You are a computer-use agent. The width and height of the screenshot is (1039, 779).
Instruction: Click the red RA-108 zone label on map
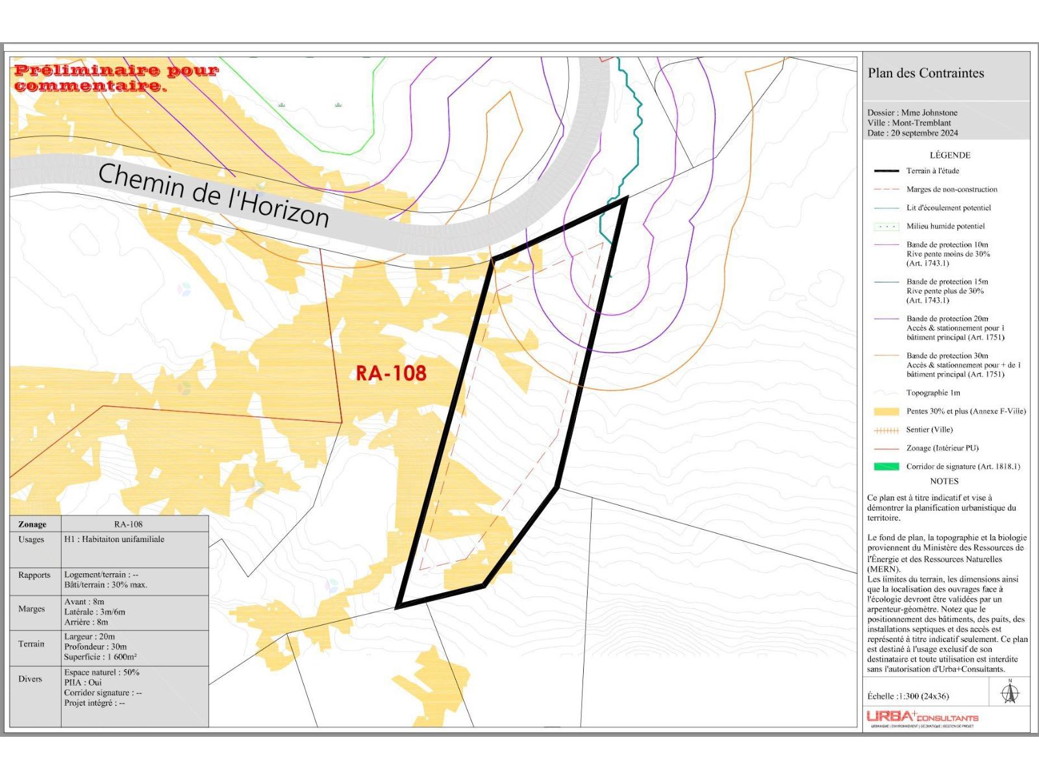click(391, 373)
